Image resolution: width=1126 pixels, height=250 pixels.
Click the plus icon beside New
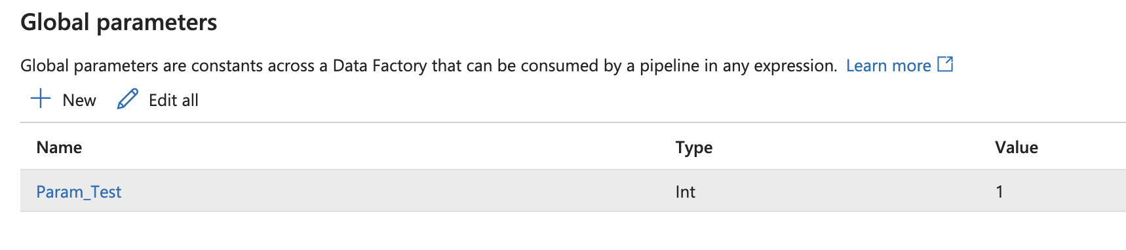pos(41,99)
